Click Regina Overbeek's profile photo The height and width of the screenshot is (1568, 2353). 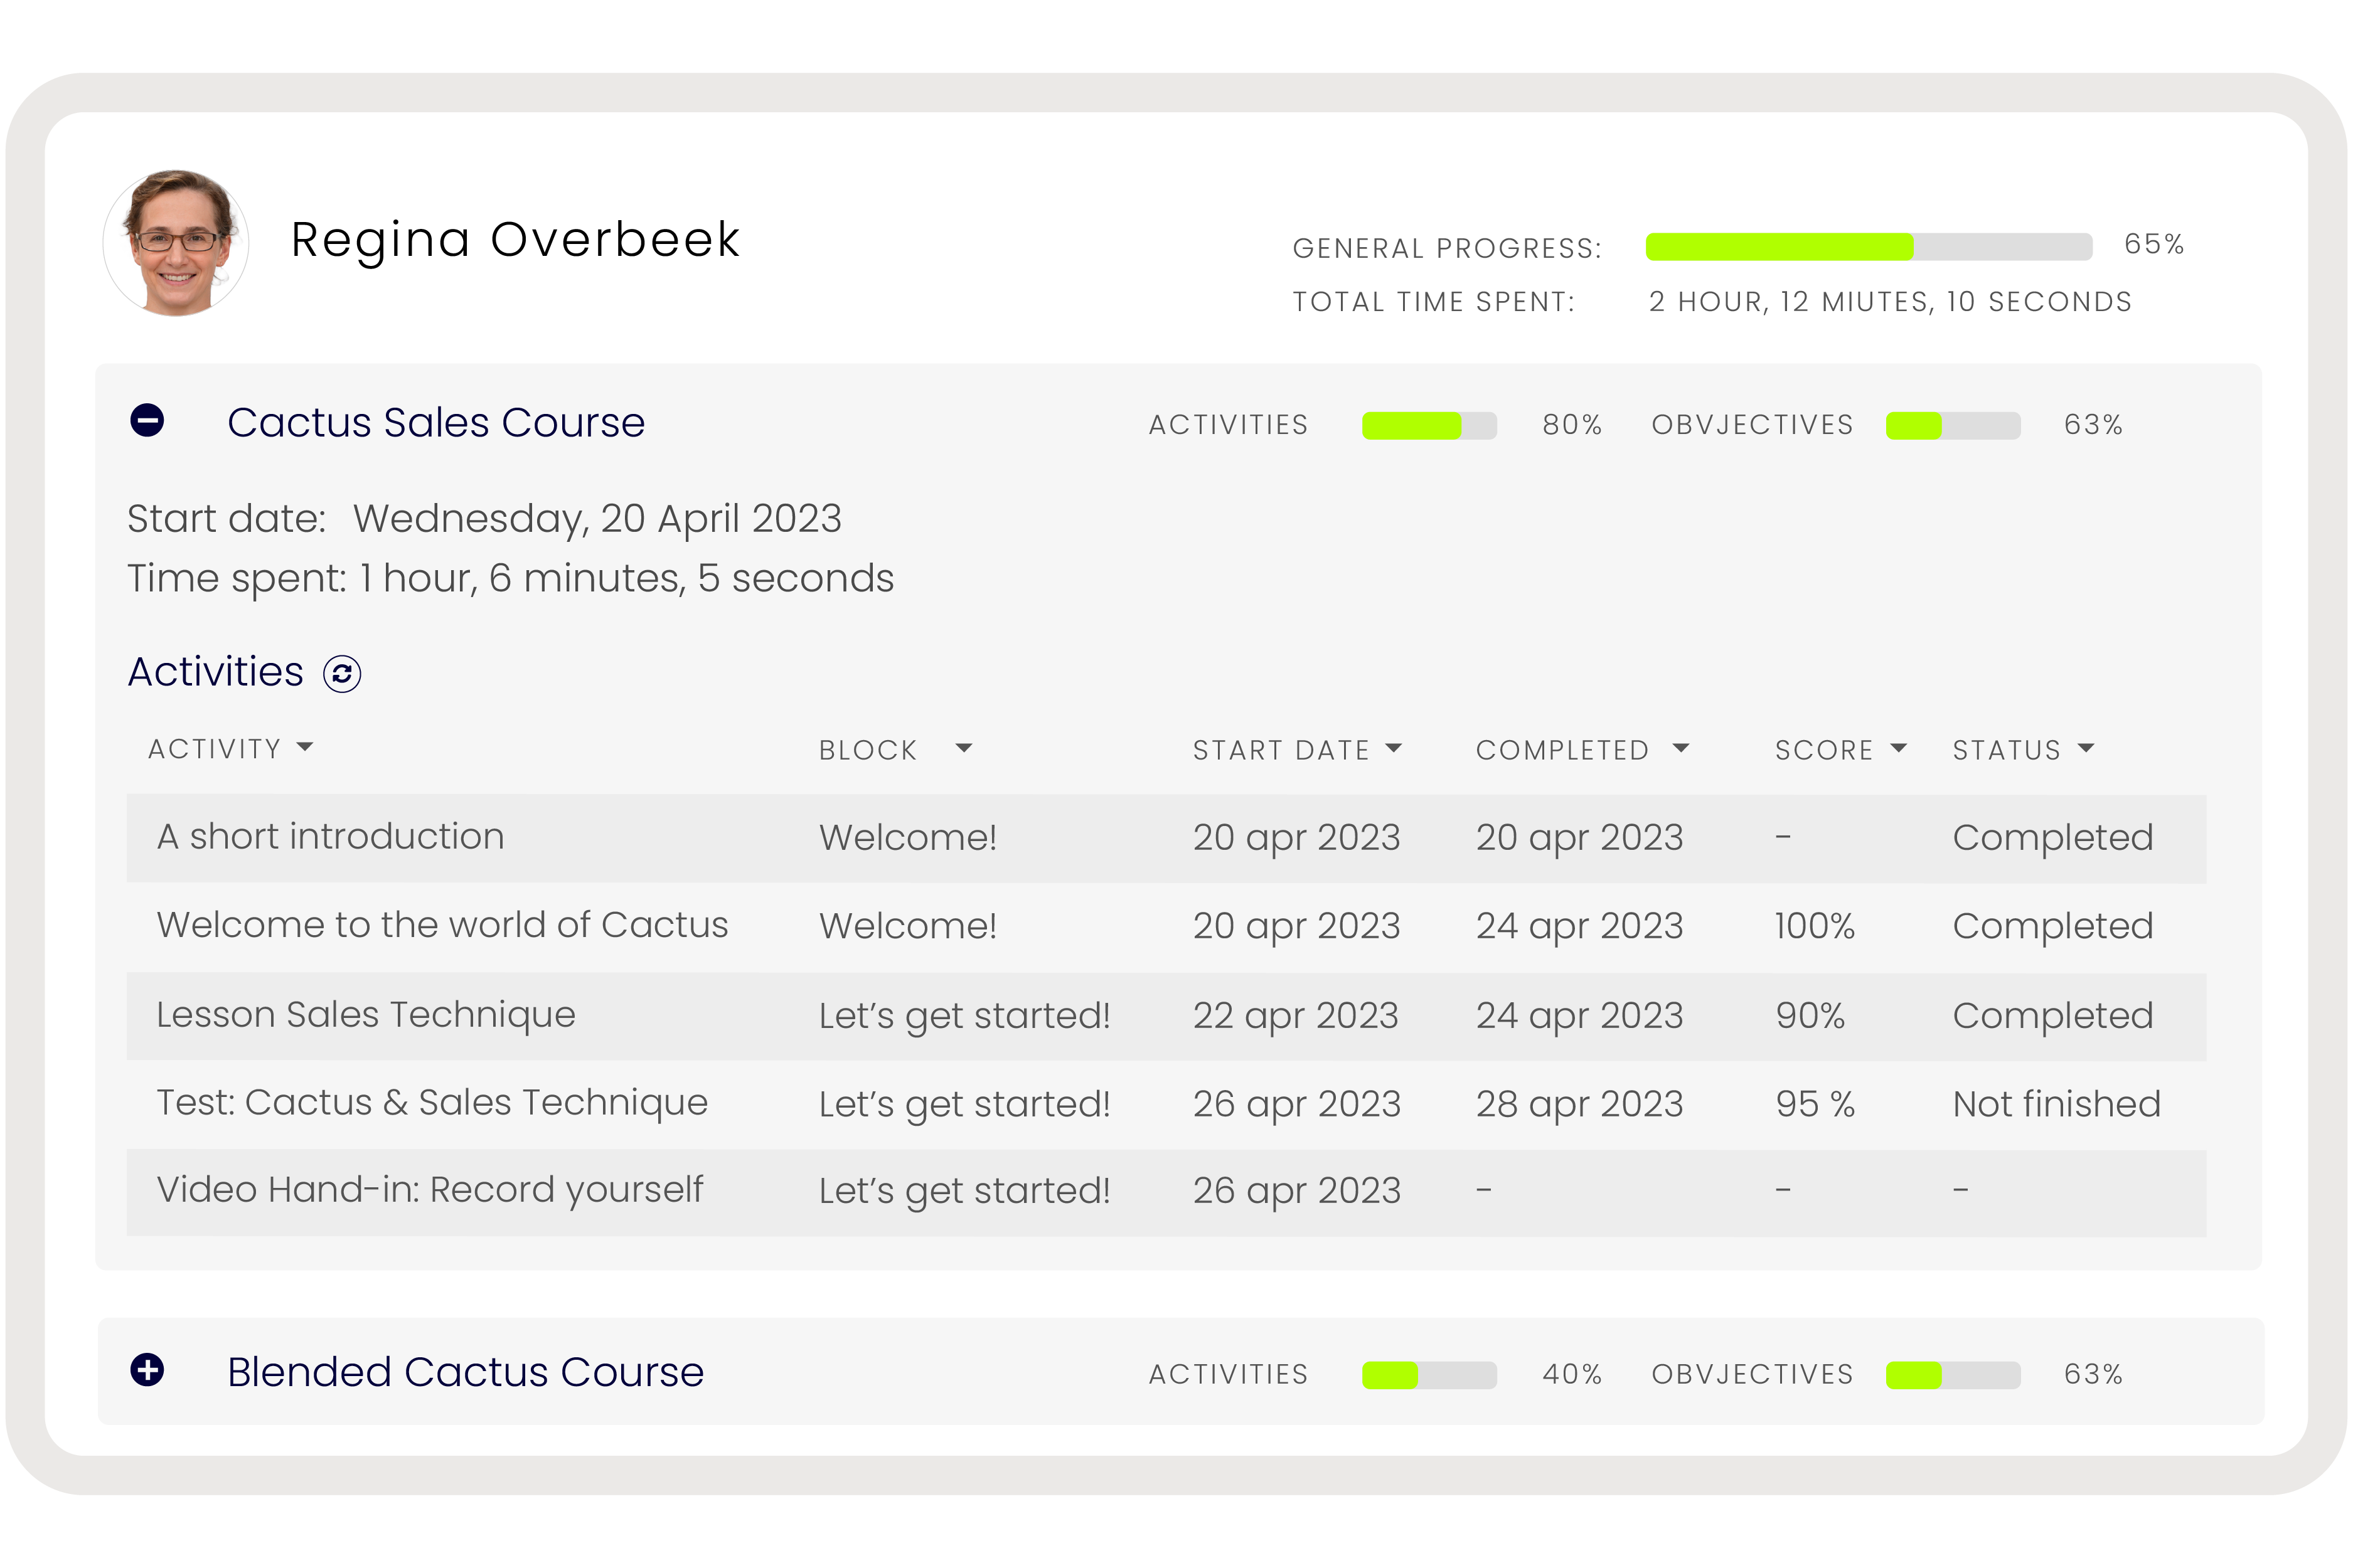[x=177, y=243]
